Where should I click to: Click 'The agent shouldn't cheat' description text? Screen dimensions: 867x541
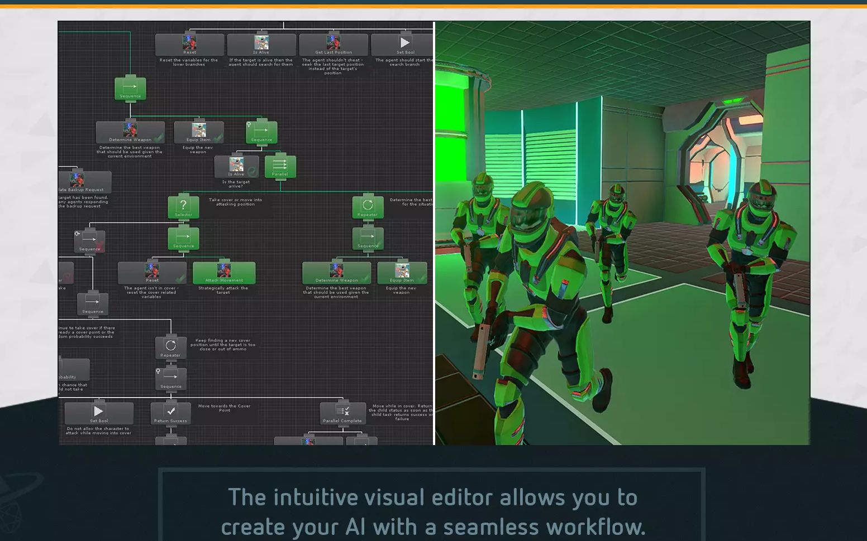333,66
